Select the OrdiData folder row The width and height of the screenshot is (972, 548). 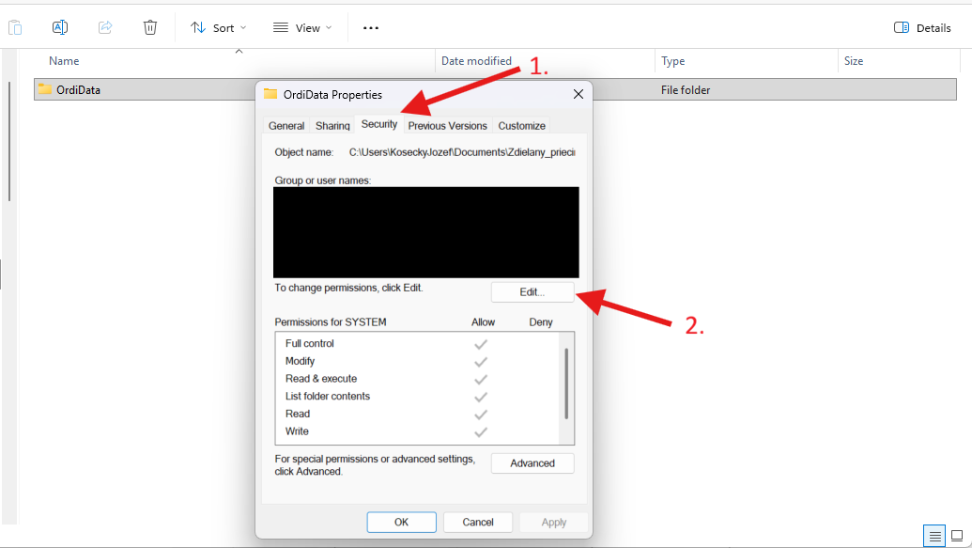tap(495, 89)
